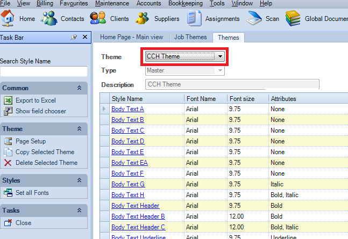The image size is (348, 239).
Task: Open the Maintenance menu
Action: (x=112, y=3)
